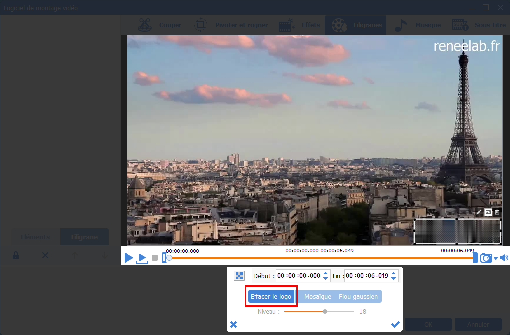
Task: Click the pencil edit icon on watermark
Action: coord(479,212)
